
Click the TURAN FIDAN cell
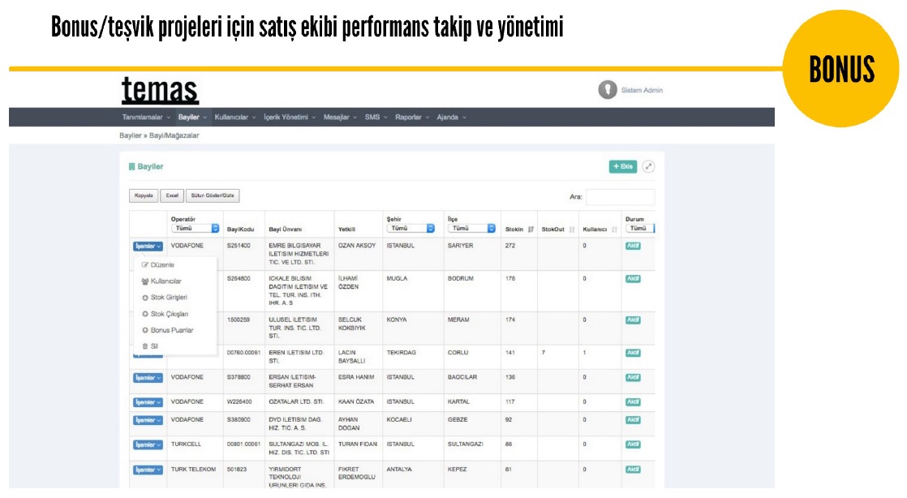(x=358, y=444)
